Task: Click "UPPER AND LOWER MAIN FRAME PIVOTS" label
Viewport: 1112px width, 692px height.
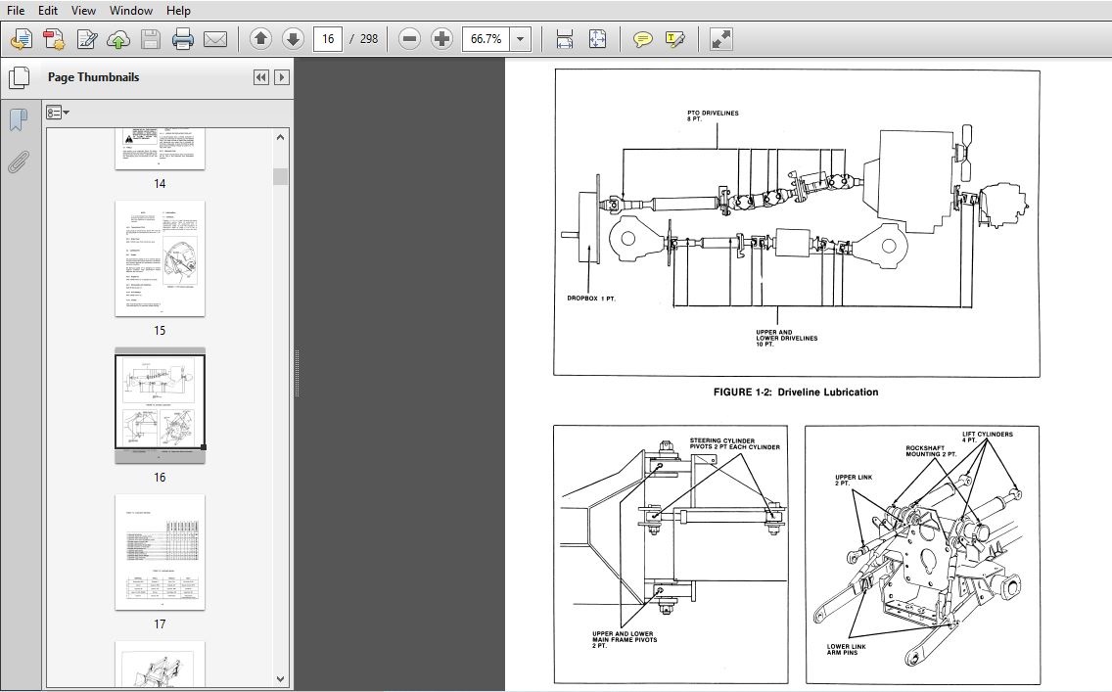Action: 625,639
